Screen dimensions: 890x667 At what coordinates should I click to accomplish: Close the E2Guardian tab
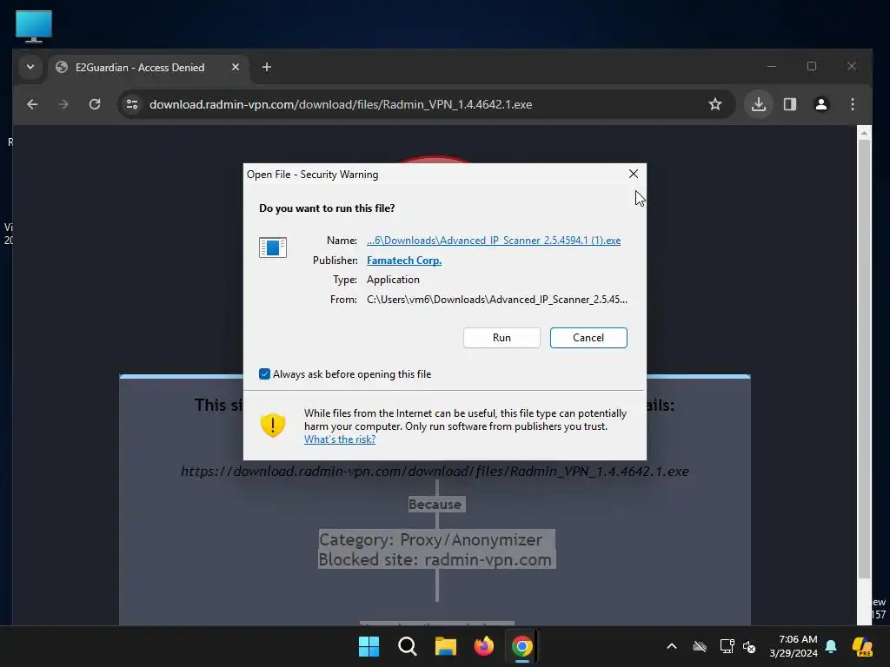click(x=236, y=67)
